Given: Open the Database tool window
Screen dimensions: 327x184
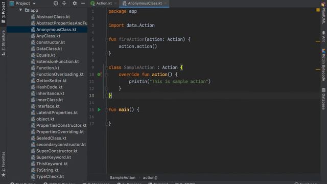Looking at the screenshot, I should 323,99.
